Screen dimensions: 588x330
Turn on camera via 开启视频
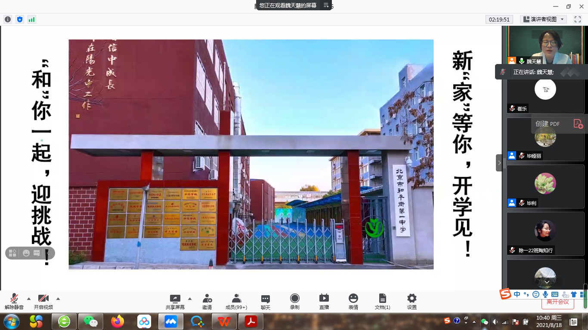pyautogui.click(x=43, y=302)
